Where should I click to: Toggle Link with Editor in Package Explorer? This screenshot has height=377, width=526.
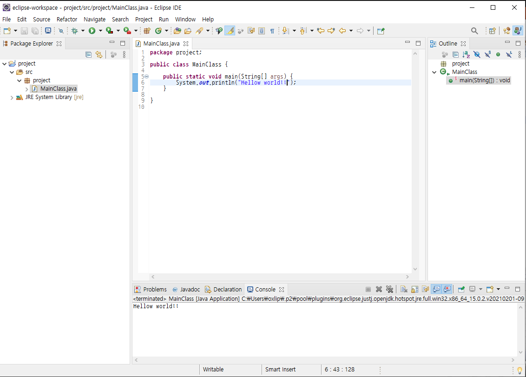pyautogui.click(x=99, y=54)
